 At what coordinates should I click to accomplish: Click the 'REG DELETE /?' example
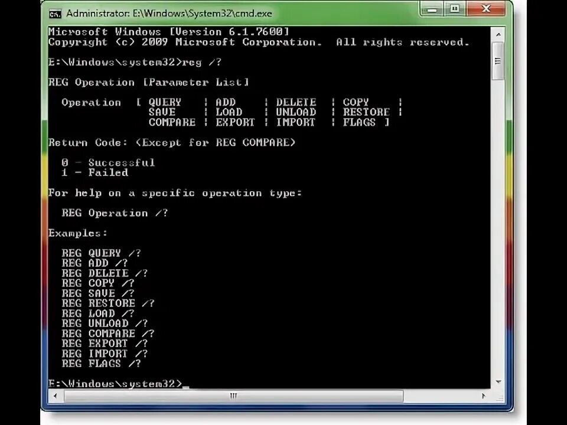point(105,273)
